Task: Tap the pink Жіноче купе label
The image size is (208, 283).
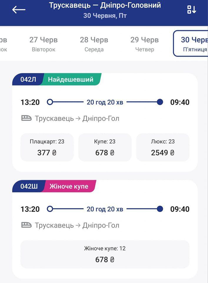Action: pos(69,186)
